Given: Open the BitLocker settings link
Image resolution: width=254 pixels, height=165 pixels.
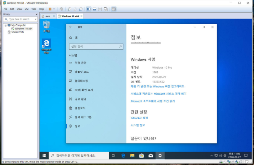Looking at the screenshot, I should coord(139,118).
